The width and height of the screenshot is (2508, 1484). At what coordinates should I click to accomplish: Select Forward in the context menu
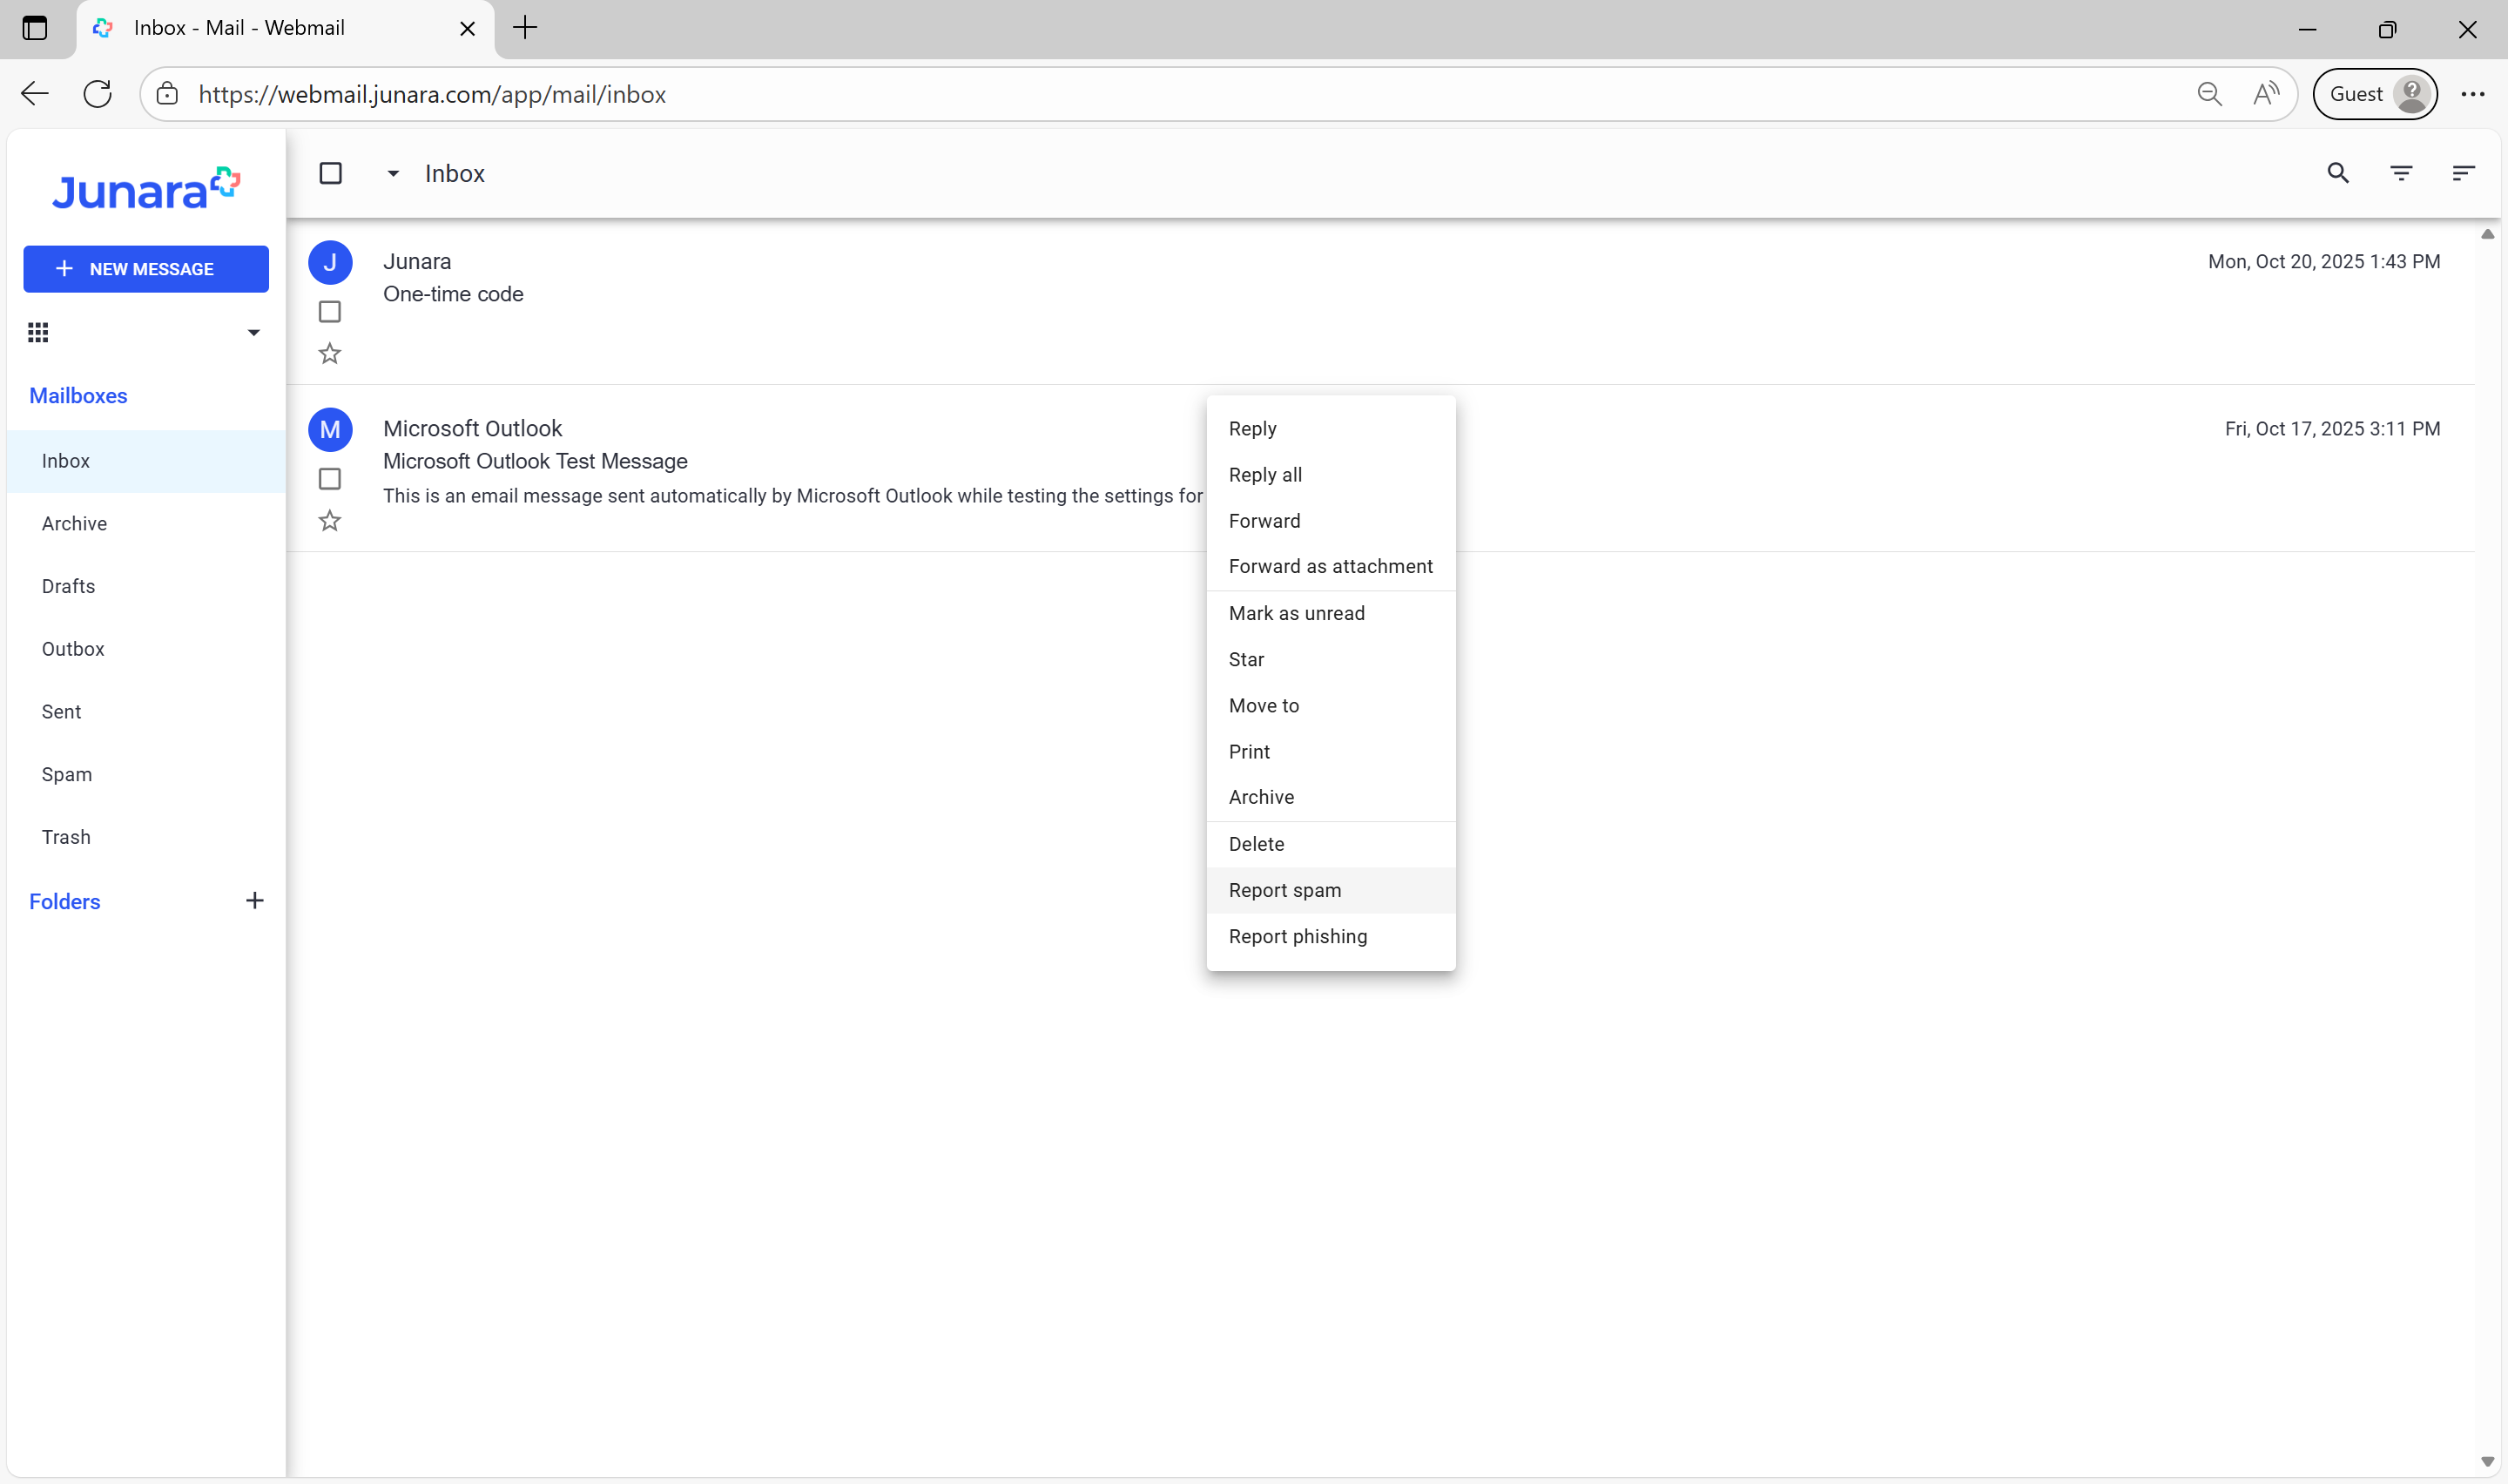tap(1331, 521)
